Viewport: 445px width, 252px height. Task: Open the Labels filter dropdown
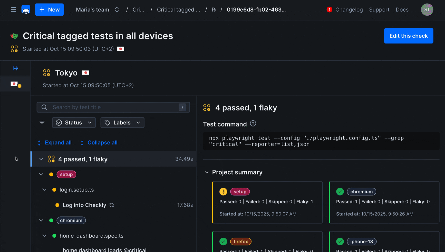(x=122, y=122)
